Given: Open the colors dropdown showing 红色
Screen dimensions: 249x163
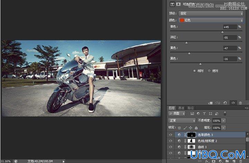Looking at the screenshot, I should tap(211, 20).
